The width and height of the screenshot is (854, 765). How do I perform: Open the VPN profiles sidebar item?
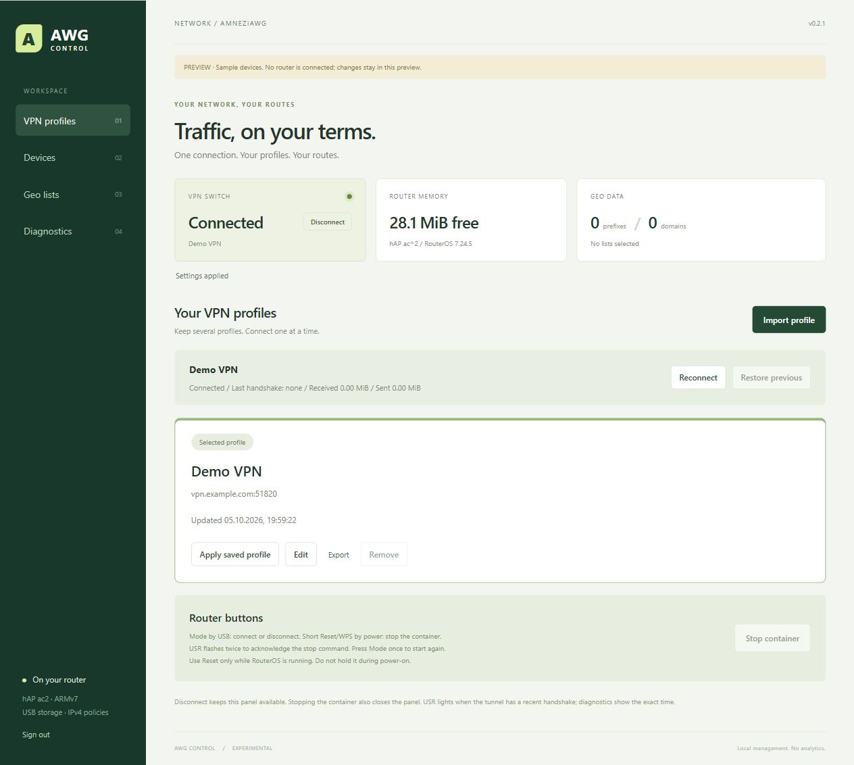pos(73,121)
